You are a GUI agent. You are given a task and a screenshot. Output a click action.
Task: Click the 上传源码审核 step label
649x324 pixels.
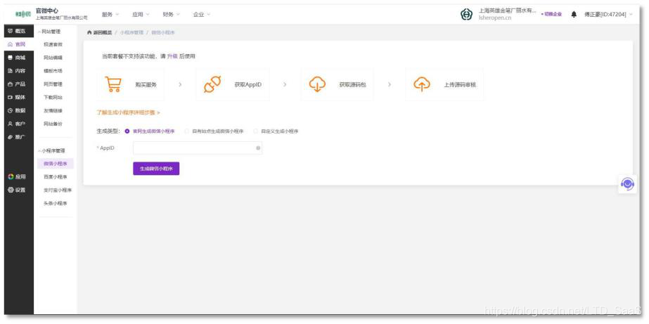[x=460, y=84]
